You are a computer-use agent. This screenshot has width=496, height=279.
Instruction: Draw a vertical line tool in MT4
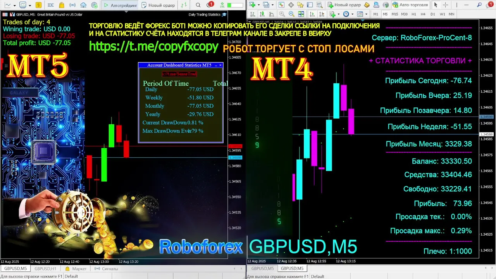coord(456,5)
